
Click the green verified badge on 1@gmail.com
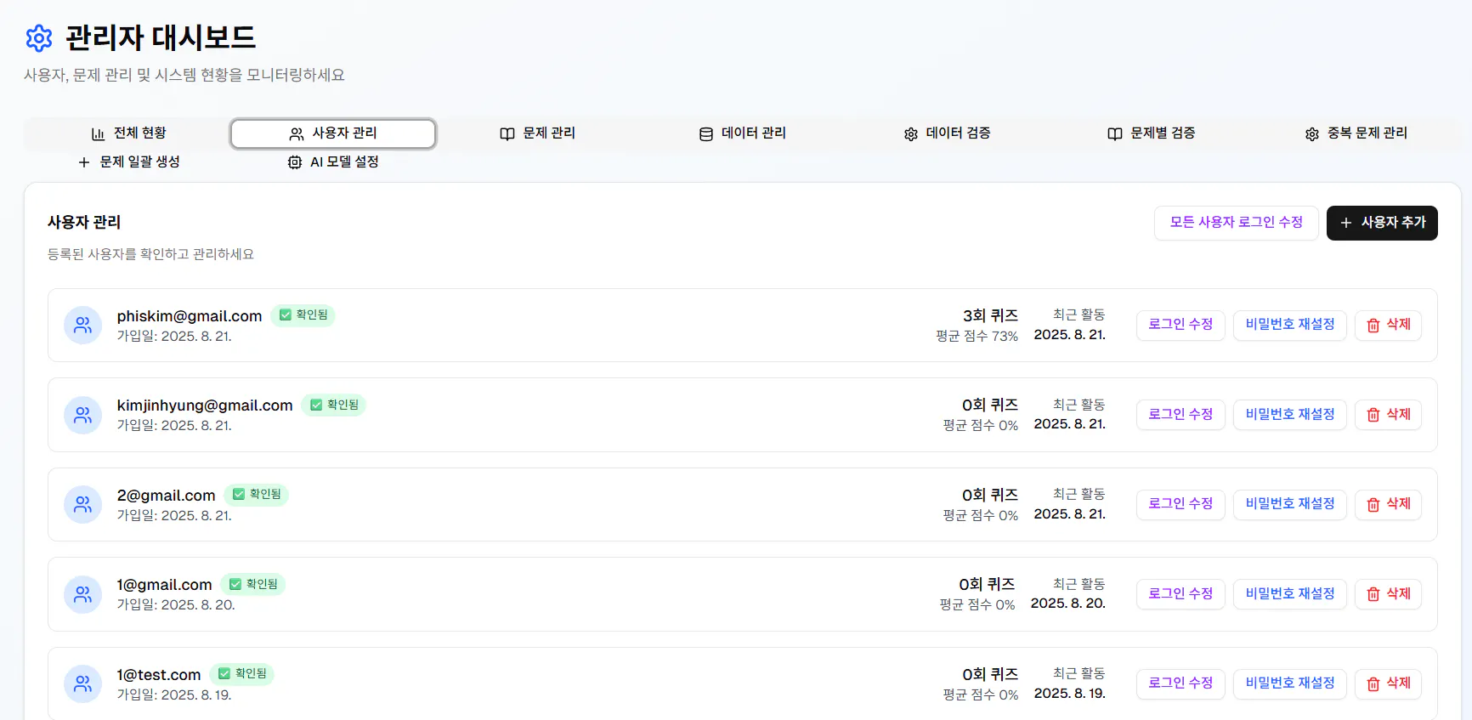click(253, 584)
